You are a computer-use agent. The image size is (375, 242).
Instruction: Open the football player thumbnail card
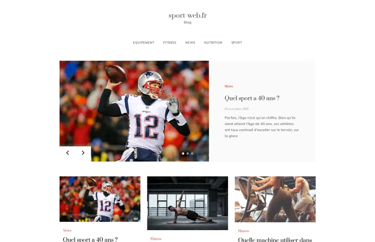[100, 199]
